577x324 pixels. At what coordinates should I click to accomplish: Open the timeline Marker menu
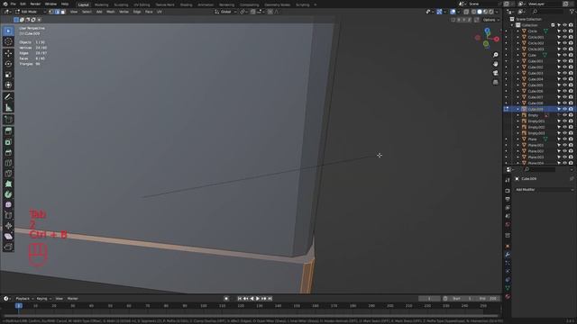pos(72,299)
